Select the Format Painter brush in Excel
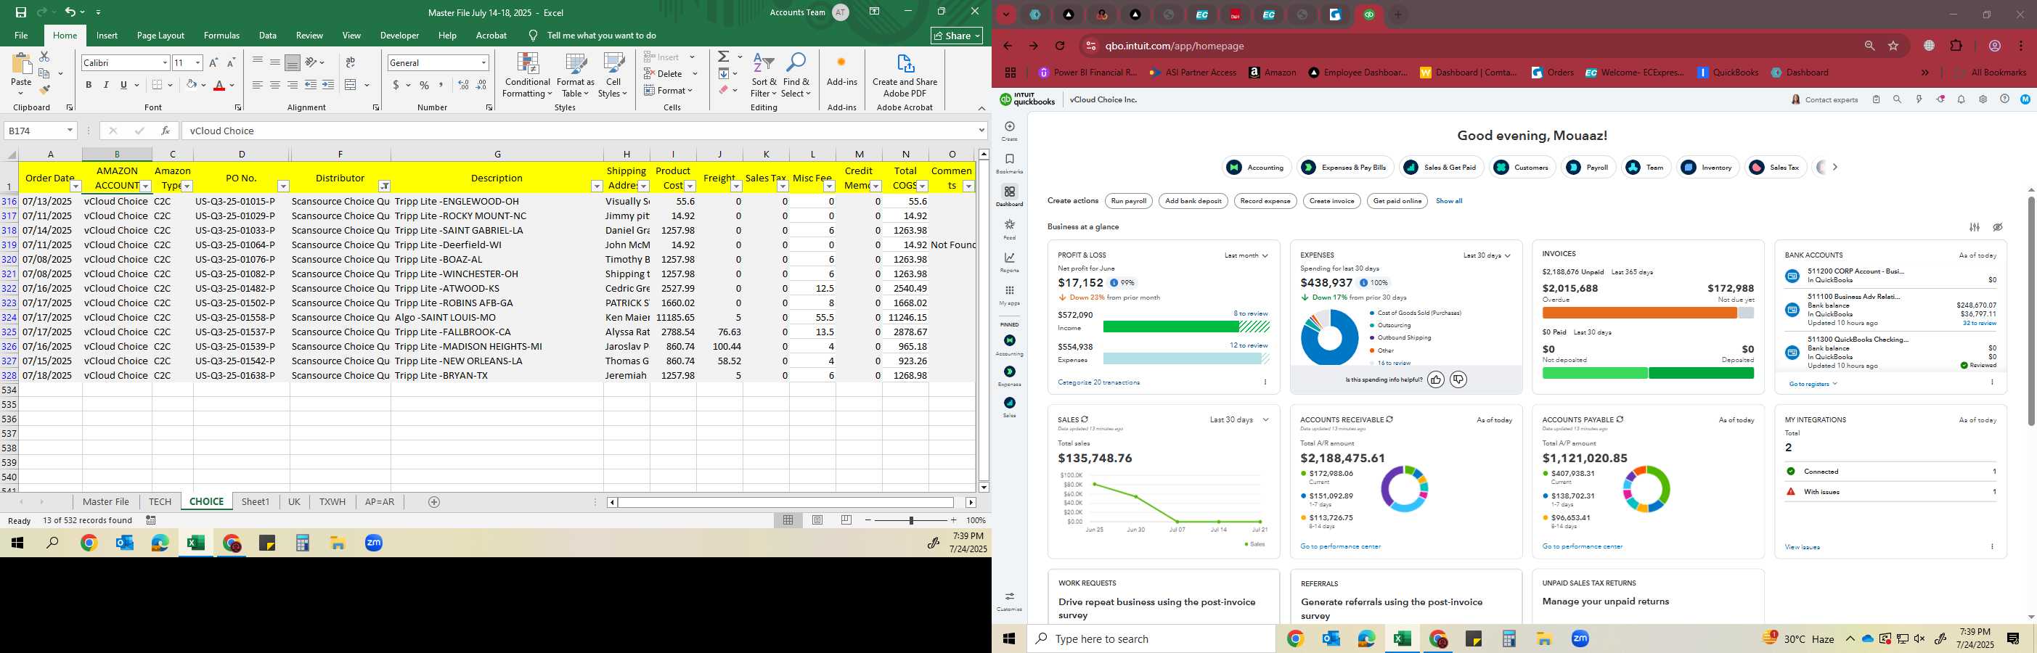Screen dimensions: 2037x653 pyautogui.click(x=44, y=89)
